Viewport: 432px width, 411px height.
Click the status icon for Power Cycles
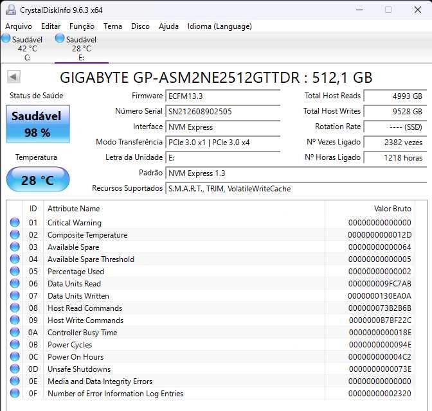point(15,344)
